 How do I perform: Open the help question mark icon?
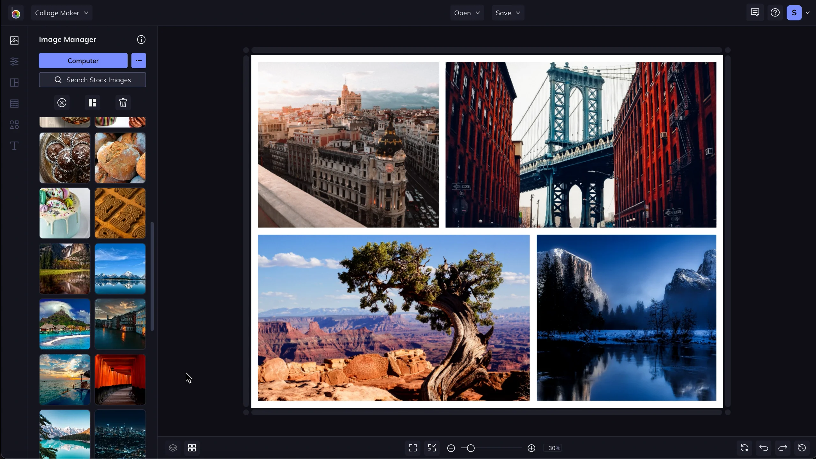(775, 13)
